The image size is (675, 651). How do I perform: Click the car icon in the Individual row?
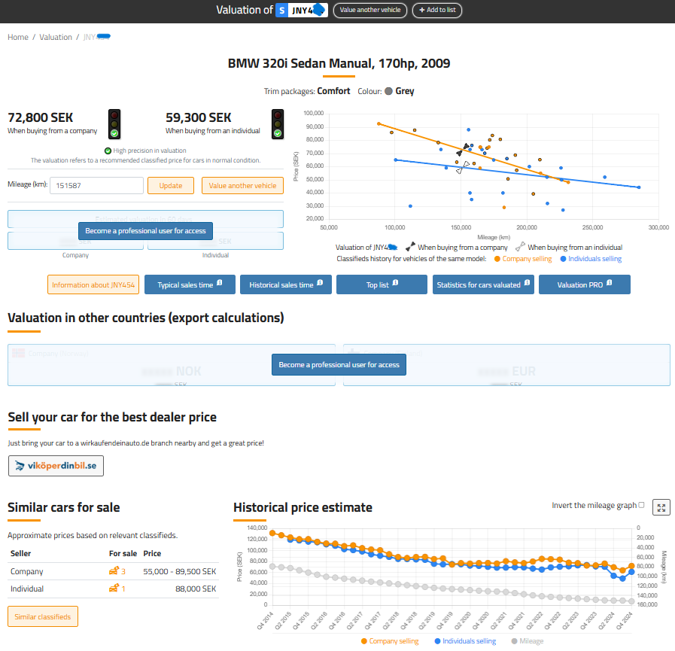coord(114,589)
